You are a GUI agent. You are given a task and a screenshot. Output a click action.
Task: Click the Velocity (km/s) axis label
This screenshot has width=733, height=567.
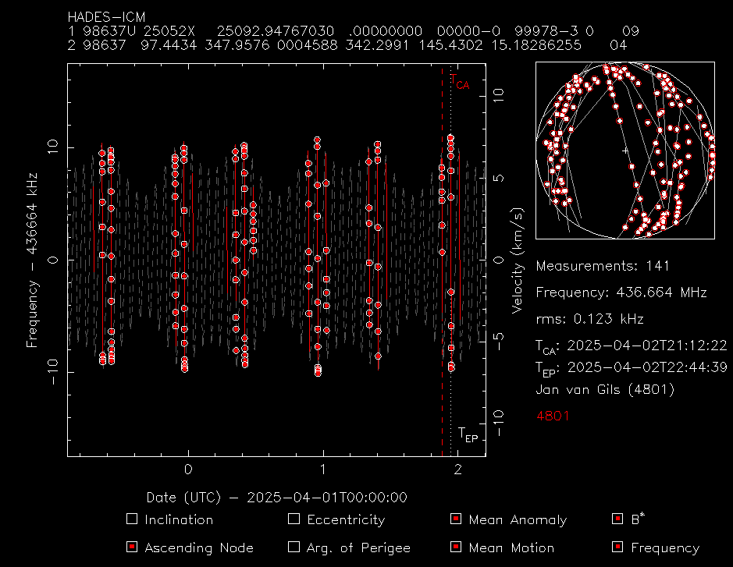click(x=516, y=262)
